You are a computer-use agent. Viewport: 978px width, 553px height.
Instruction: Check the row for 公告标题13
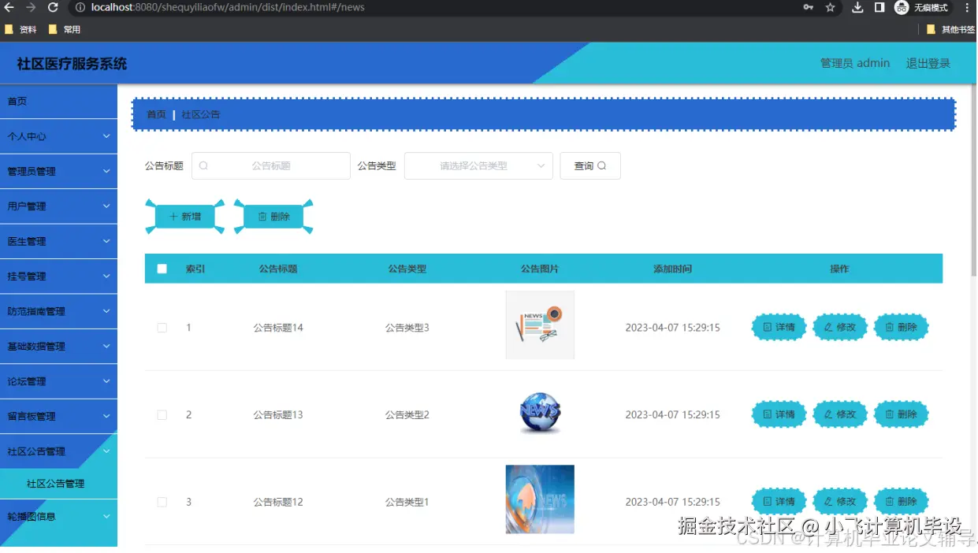click(162, 414)
